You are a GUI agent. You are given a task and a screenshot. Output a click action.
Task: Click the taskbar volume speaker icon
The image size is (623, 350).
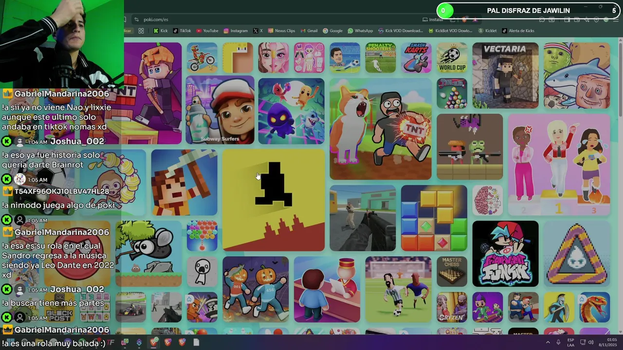591,342
